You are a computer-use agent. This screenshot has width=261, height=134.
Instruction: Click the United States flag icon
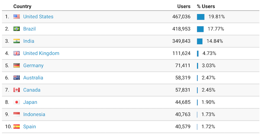tap(16, 17)
